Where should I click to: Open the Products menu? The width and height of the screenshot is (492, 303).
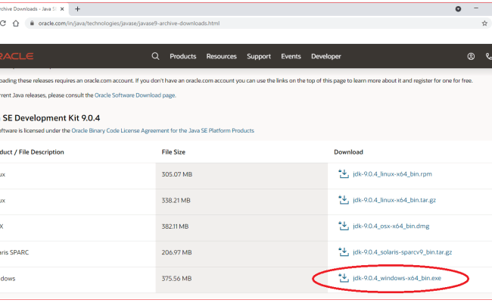183,56
